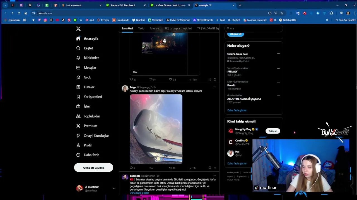The image size is (357, 200).
Task: Expand bookmarks overflow chevron
Action: click(x=327, y=20)
